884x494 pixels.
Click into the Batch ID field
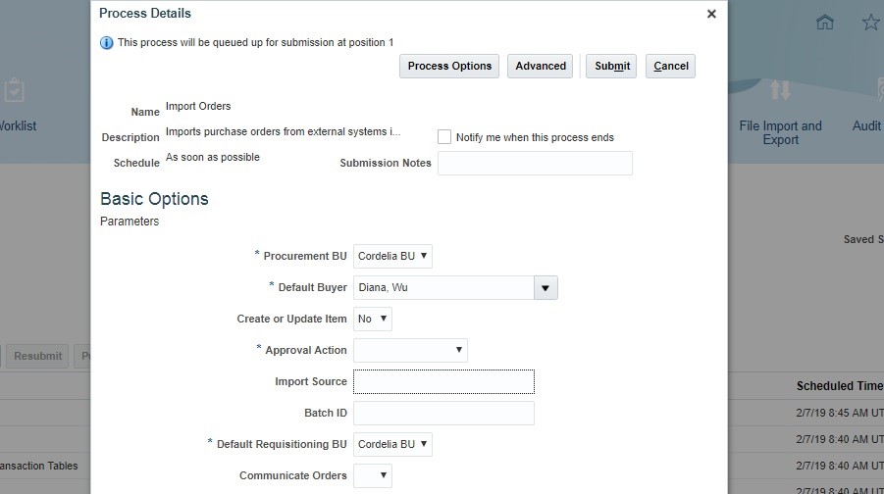point(443,413)
